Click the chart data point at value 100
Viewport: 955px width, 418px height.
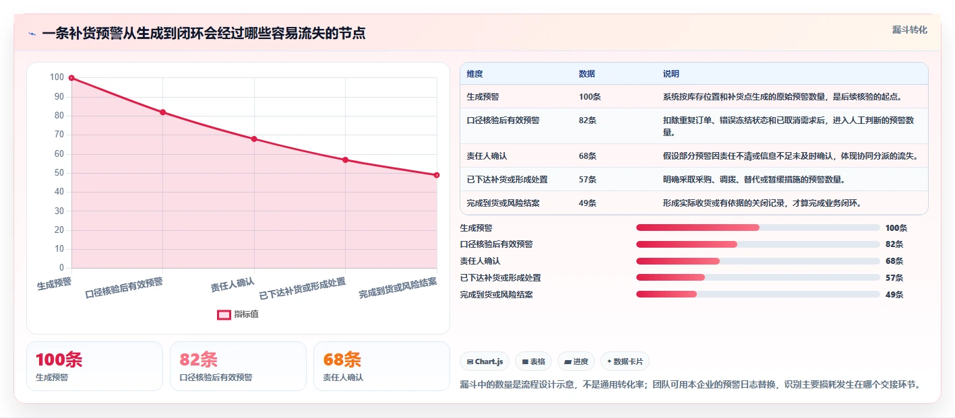(71, 78)
